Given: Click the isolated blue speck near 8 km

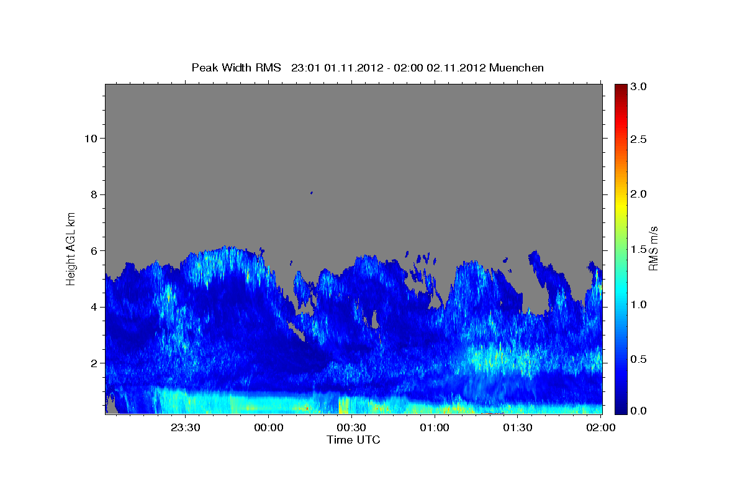Looking at the screenshot, I should point(311,193).
